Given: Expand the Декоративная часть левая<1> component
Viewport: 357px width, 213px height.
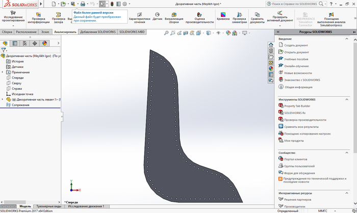Looking at the screenshot, I should [x=3, y=99].
